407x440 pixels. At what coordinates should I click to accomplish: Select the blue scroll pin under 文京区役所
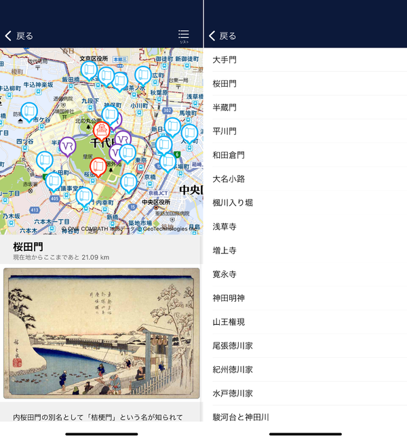(90, 71)
